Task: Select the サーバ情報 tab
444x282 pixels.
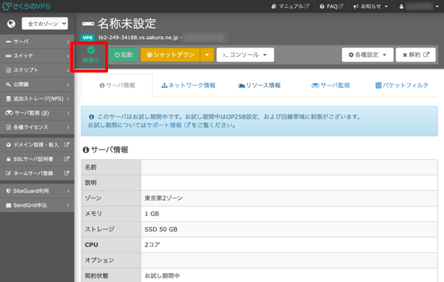Action: coord(117,86)
